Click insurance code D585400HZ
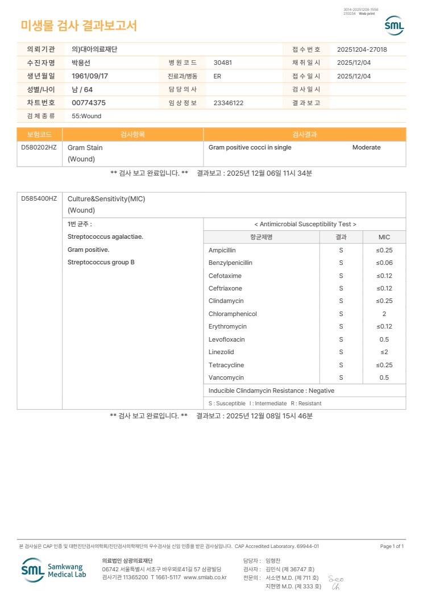This screenshot has width=423, height=598. (39, 198)
